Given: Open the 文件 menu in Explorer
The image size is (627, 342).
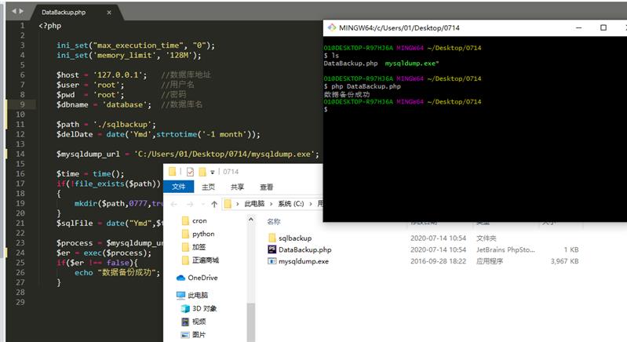Looking at the screenshot, I should click(x=178, y=187).
